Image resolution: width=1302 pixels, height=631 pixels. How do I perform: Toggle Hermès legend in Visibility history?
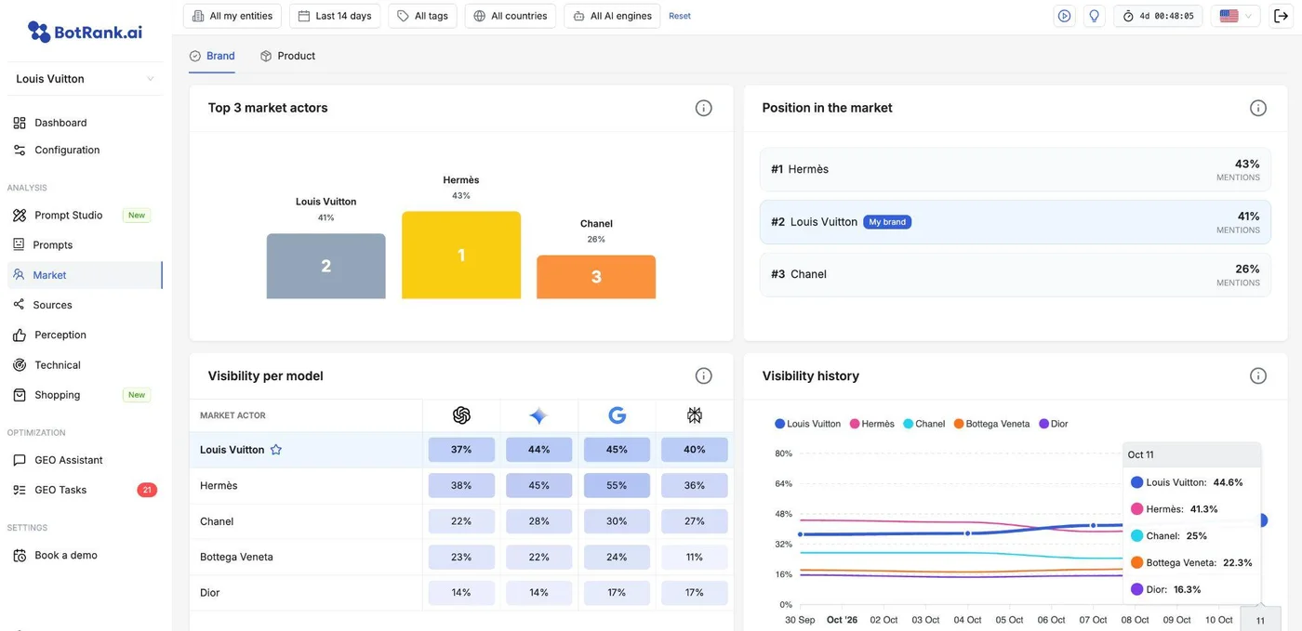point(871,424)
